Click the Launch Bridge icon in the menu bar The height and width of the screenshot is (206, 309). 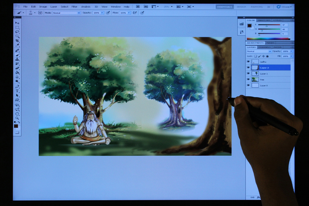[x=138, y=7]
